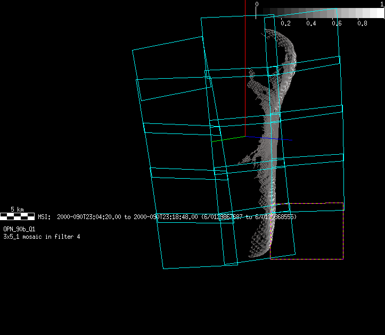Click the 0.8 tick label on colorbar
Viewport: 385px width, 335px height.
[362, 23]
